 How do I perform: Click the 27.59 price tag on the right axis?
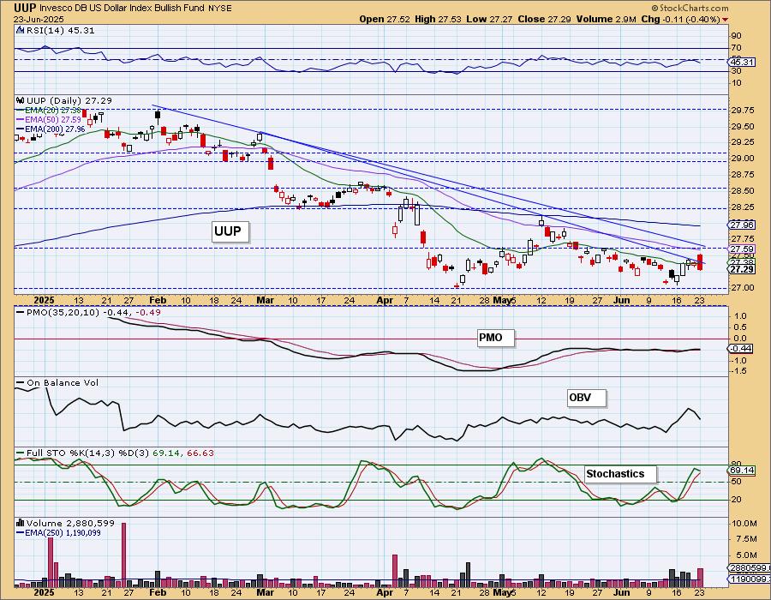(742, 249)
